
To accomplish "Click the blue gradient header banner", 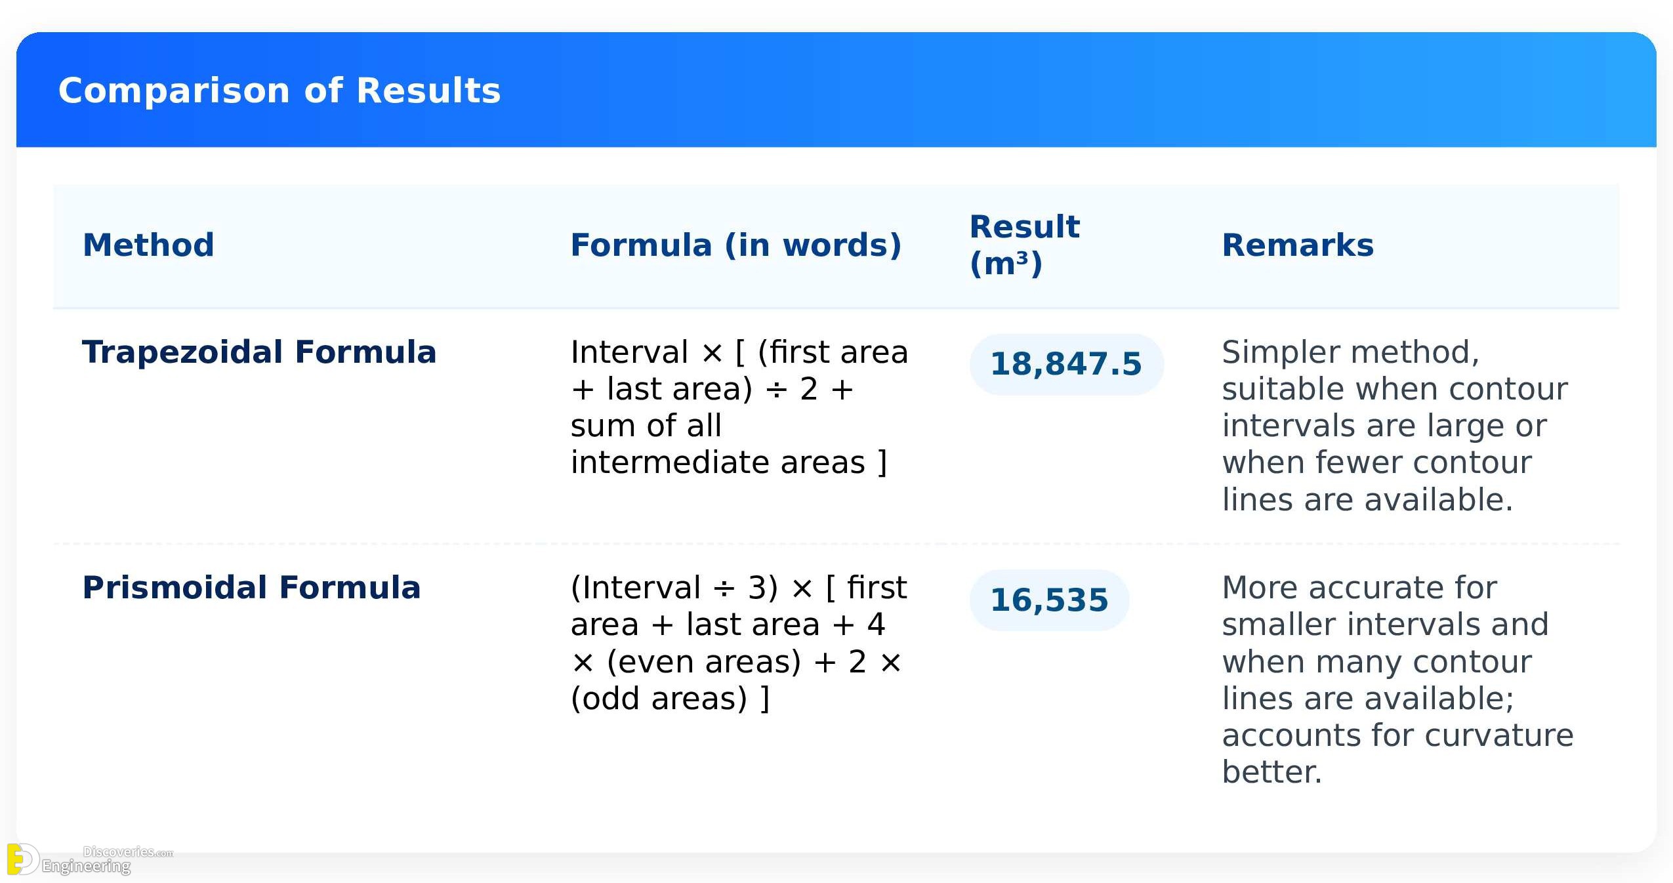I will [837, 89].
